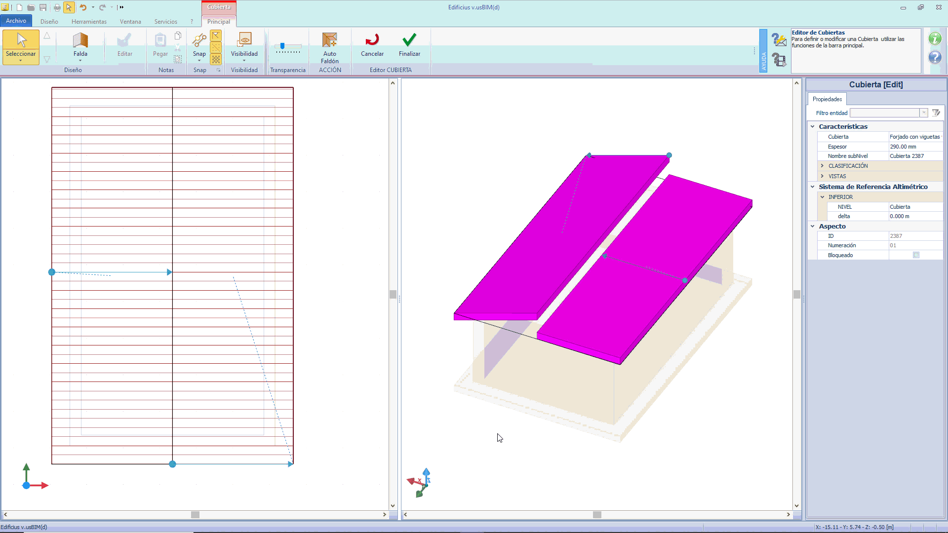Image resolution: width=948 pixels, height=533 pixels.
Task: Select the Falda roof pitch tool
Action: pos(80,41)
